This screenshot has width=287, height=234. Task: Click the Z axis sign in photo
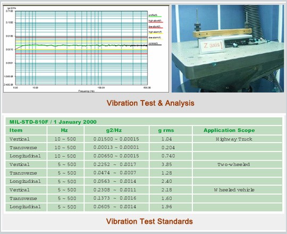coord(212,45)
